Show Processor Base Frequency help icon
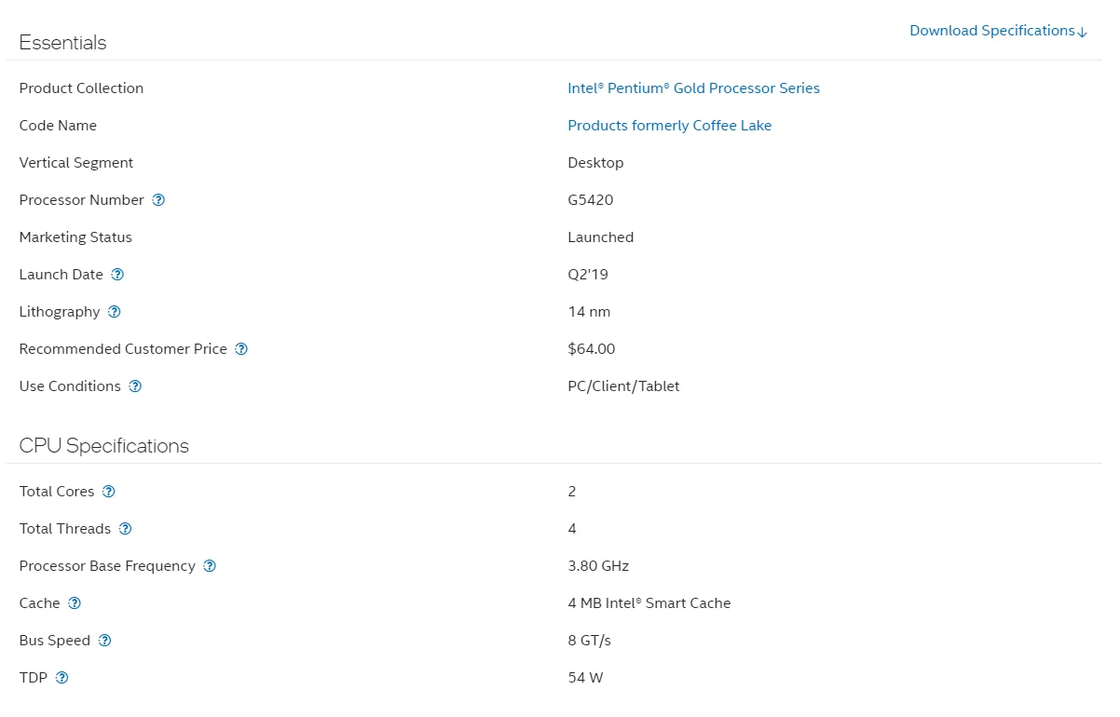This screenshot has width=1120, height=717. click(210, 566)
